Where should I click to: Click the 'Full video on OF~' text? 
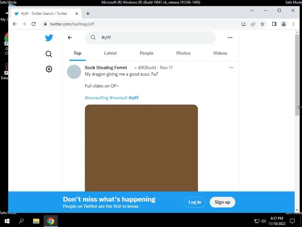point(102,86)
